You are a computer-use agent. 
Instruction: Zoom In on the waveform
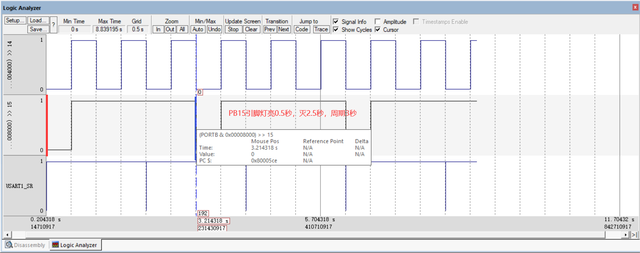click(158, 29)
